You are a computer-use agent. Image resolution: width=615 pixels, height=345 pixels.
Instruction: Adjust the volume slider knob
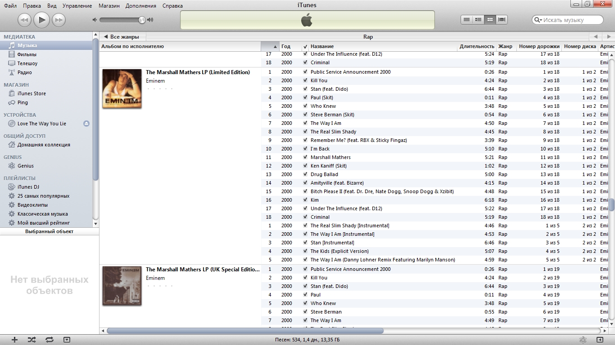tap(142, 20)
